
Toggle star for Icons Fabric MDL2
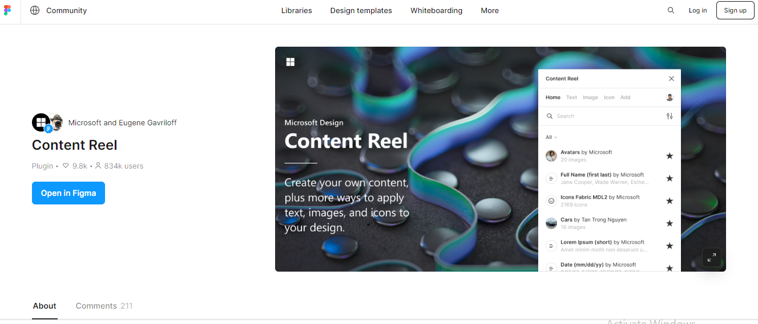[670, 201]
